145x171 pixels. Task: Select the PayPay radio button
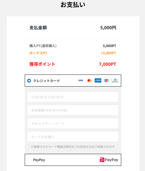29,160
